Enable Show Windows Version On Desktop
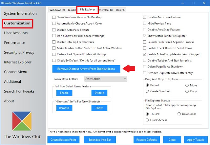 (x=54, y=17)
